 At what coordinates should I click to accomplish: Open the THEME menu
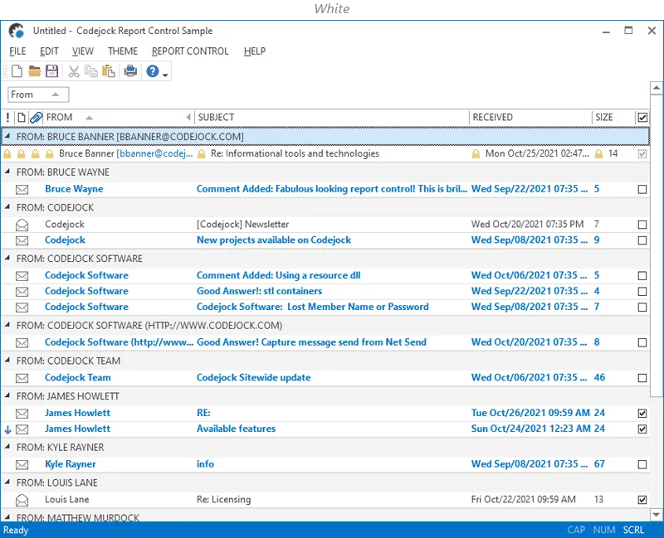[122, 51]
